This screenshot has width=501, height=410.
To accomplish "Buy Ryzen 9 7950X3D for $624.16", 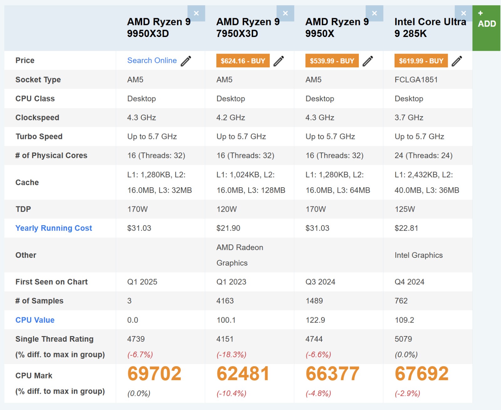I will [x=243, y=61].
